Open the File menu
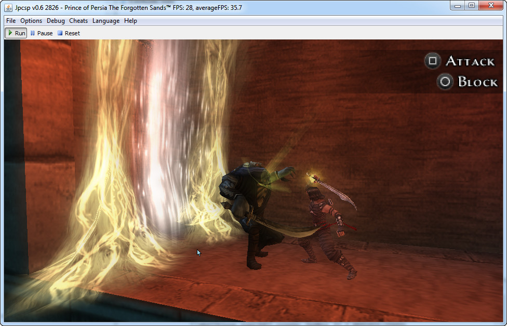This screenshot has height=326, width=507. pos(11,21)
